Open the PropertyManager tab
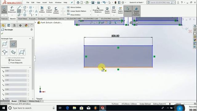 click(x=9, y=25)
